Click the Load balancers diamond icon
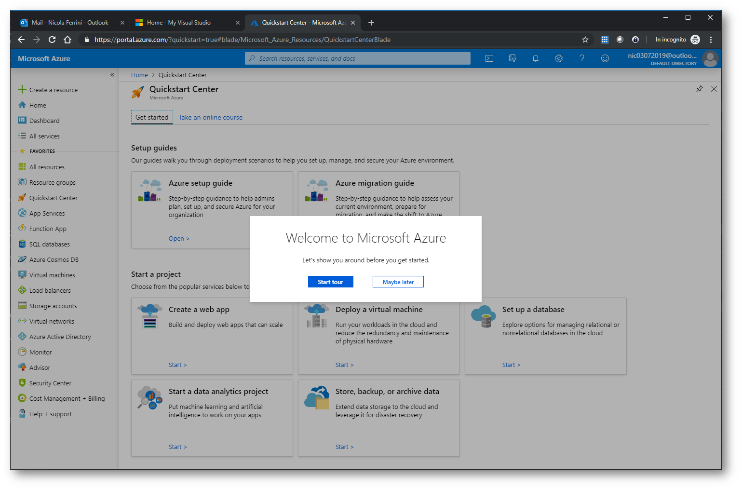742x490 pixels. [22, 290]
